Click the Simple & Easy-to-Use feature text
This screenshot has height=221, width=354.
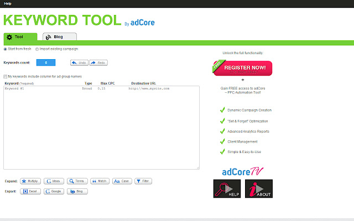(x=244, y=152)
